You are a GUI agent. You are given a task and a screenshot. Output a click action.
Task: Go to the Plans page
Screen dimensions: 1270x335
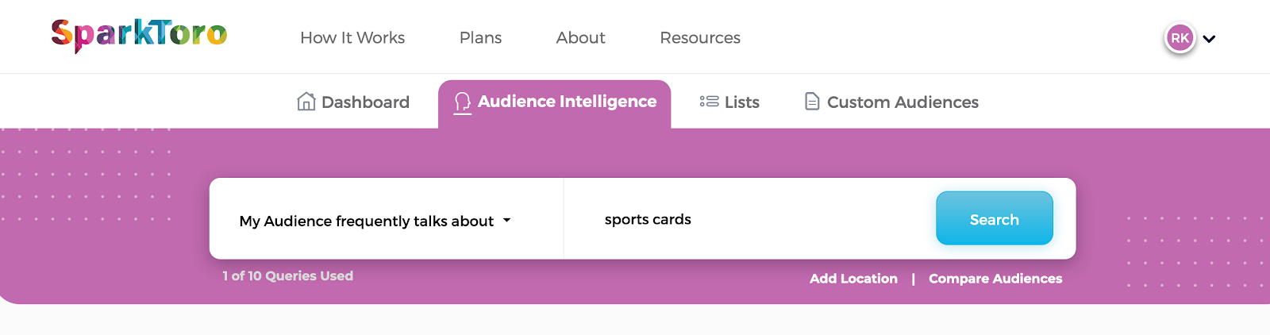[480, 37]
